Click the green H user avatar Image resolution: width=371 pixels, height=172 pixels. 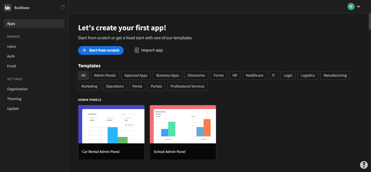point(351,7)
